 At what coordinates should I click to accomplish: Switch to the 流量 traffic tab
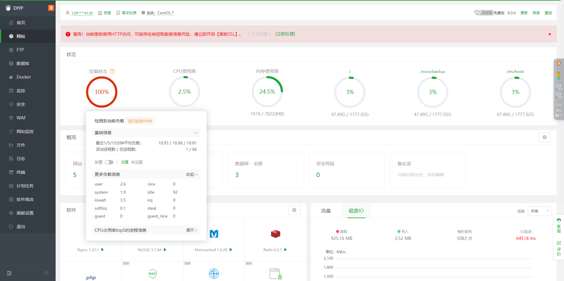[326, 211]
